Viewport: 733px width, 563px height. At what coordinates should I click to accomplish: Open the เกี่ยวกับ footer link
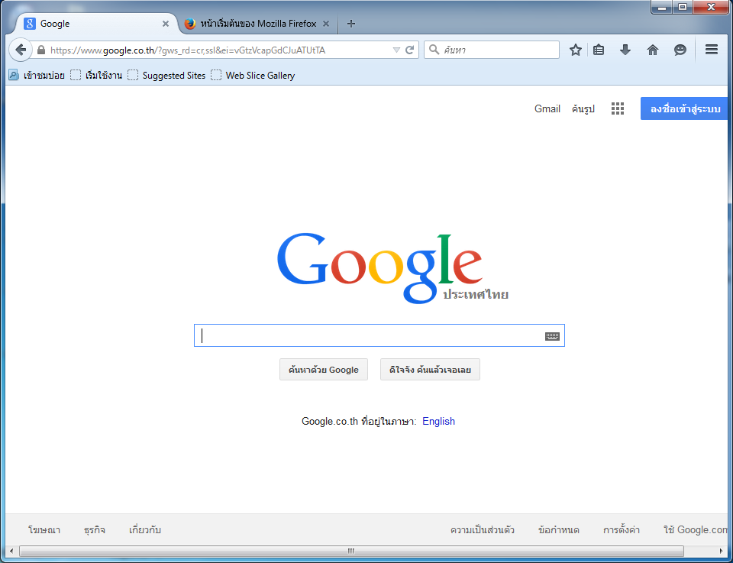(145, 530)
